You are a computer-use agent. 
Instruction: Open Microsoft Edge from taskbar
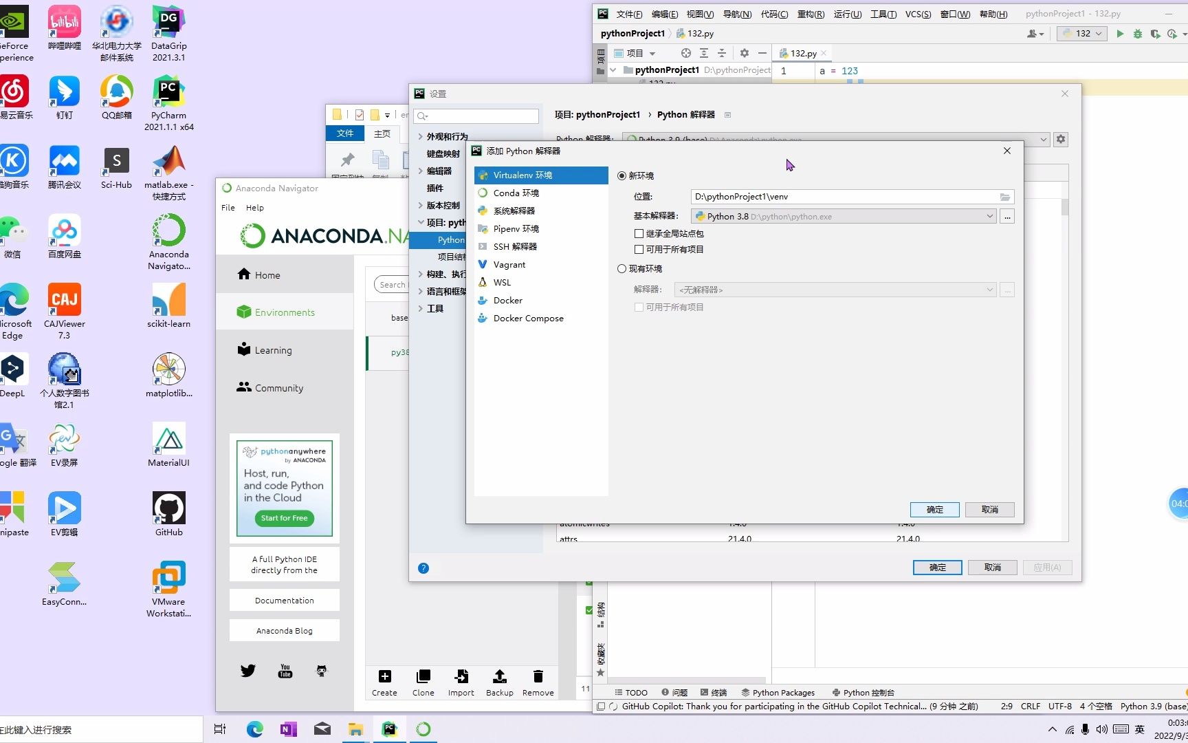255,729
